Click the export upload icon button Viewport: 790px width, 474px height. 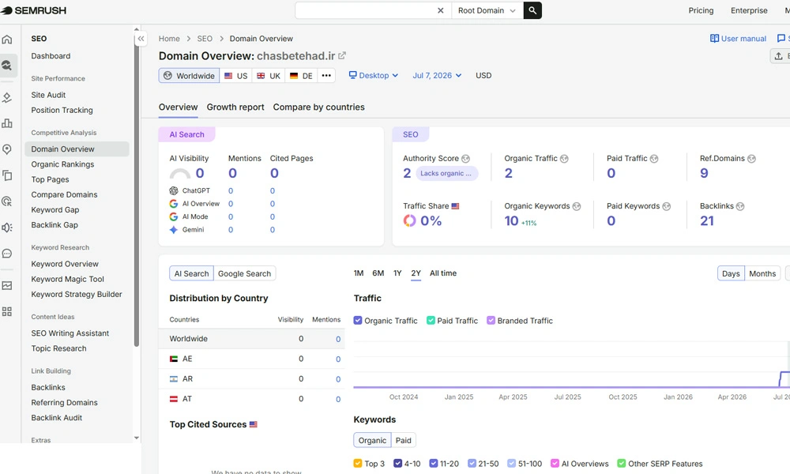pos(778,56)
